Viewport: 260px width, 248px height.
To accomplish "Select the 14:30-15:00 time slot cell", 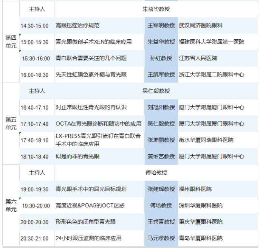I will pos(35,26).
